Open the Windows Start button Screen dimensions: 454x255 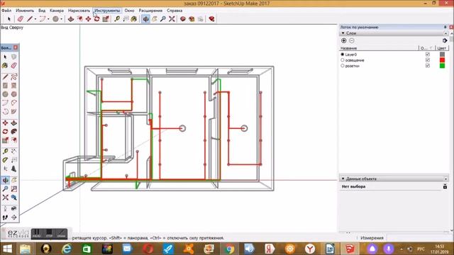7,249
